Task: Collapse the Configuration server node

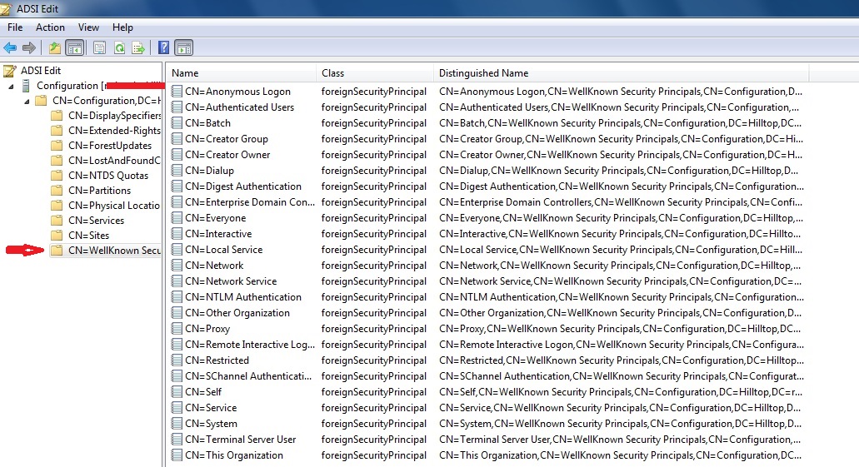Action: (x=11, y=86)
